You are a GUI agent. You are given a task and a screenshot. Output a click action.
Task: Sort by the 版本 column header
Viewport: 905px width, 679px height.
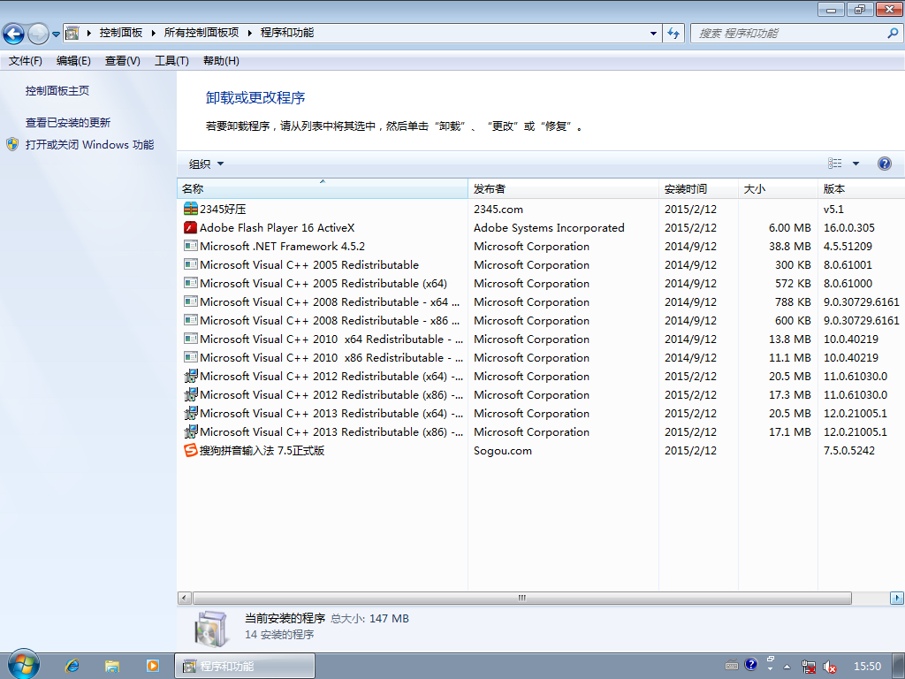click(861, 189)
